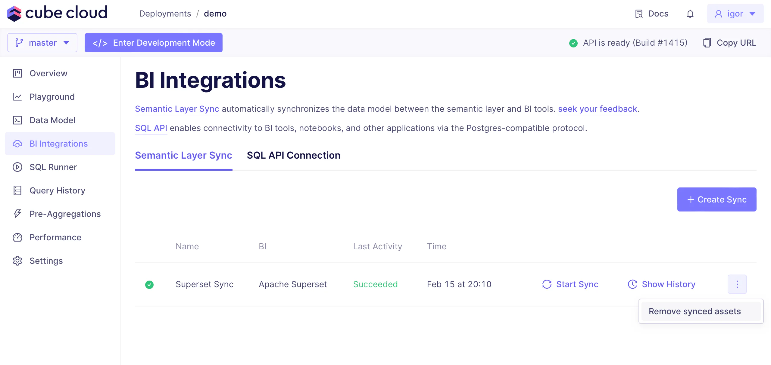Image resolution: width=771 pixels, height=365 pixels.
Task: Open the igor user menu
Action: click(735, 14)
